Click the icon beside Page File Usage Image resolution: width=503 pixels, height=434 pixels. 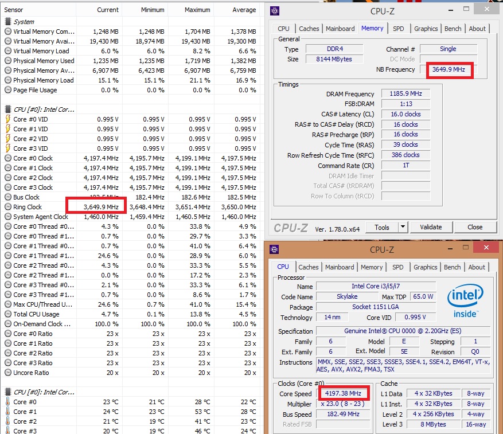7,90
